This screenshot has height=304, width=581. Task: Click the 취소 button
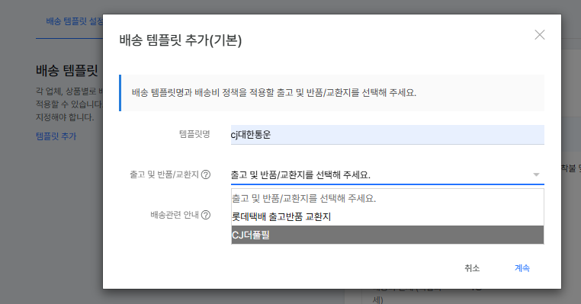pos(472,268)
